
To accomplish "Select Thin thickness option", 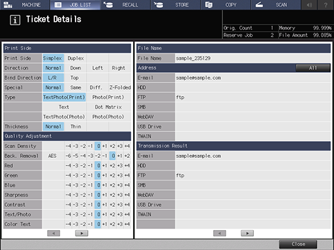I will coord(76,126).
